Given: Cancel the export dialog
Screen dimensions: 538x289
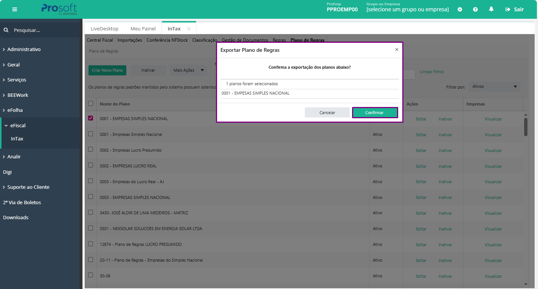Looking at the screenshot, I should pyautogui.click(x=327, y=113).
